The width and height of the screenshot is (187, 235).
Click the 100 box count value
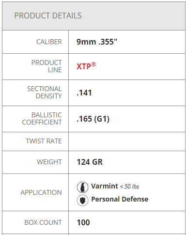83,222
